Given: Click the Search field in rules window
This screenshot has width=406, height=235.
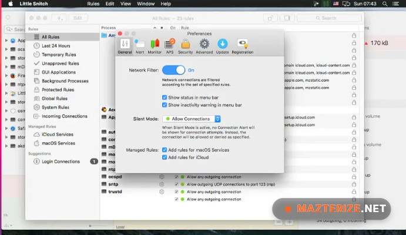Looking at the screenshot, I should pyautogui.click(x=329, y=18).
